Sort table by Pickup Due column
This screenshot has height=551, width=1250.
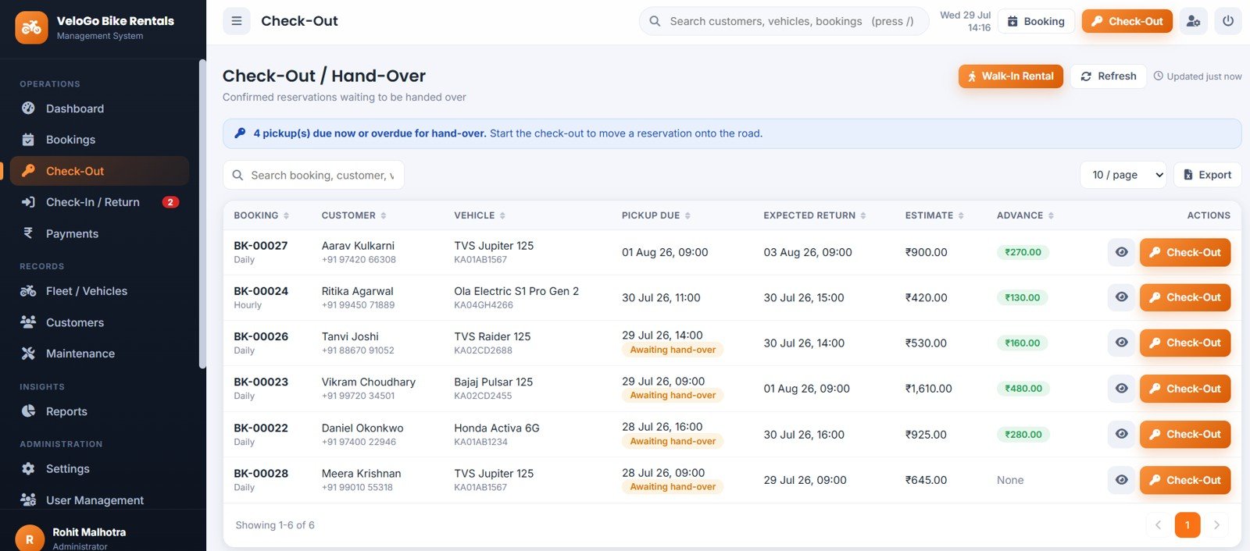[x=656, y=215]
